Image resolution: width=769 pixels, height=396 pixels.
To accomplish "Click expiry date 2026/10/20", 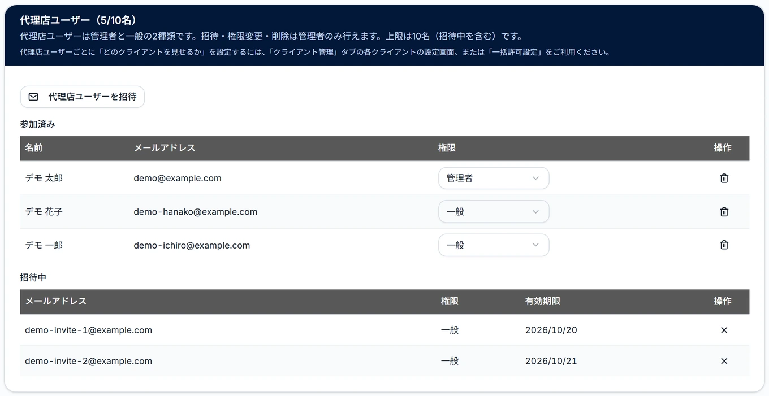I will click(x=551, y=330).
